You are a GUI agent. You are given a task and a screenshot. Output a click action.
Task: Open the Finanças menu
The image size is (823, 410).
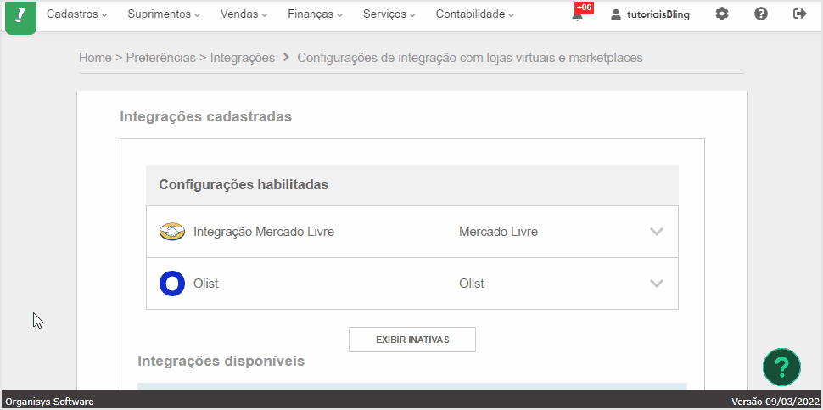click(x=315, y=14)
